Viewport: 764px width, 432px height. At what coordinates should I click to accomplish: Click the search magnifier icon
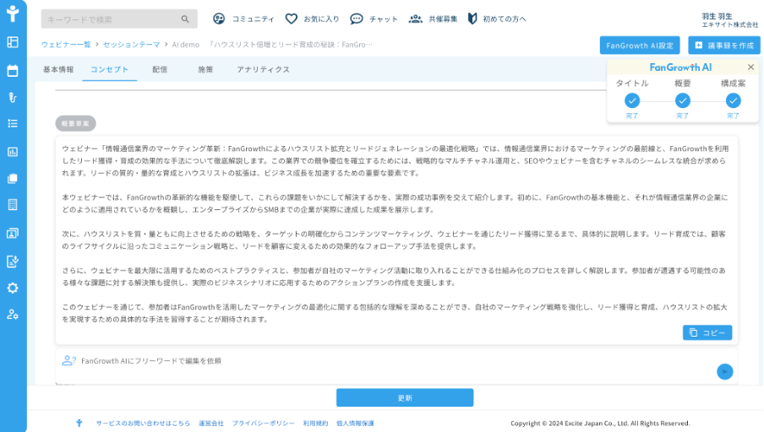click(x=185, y=19)
